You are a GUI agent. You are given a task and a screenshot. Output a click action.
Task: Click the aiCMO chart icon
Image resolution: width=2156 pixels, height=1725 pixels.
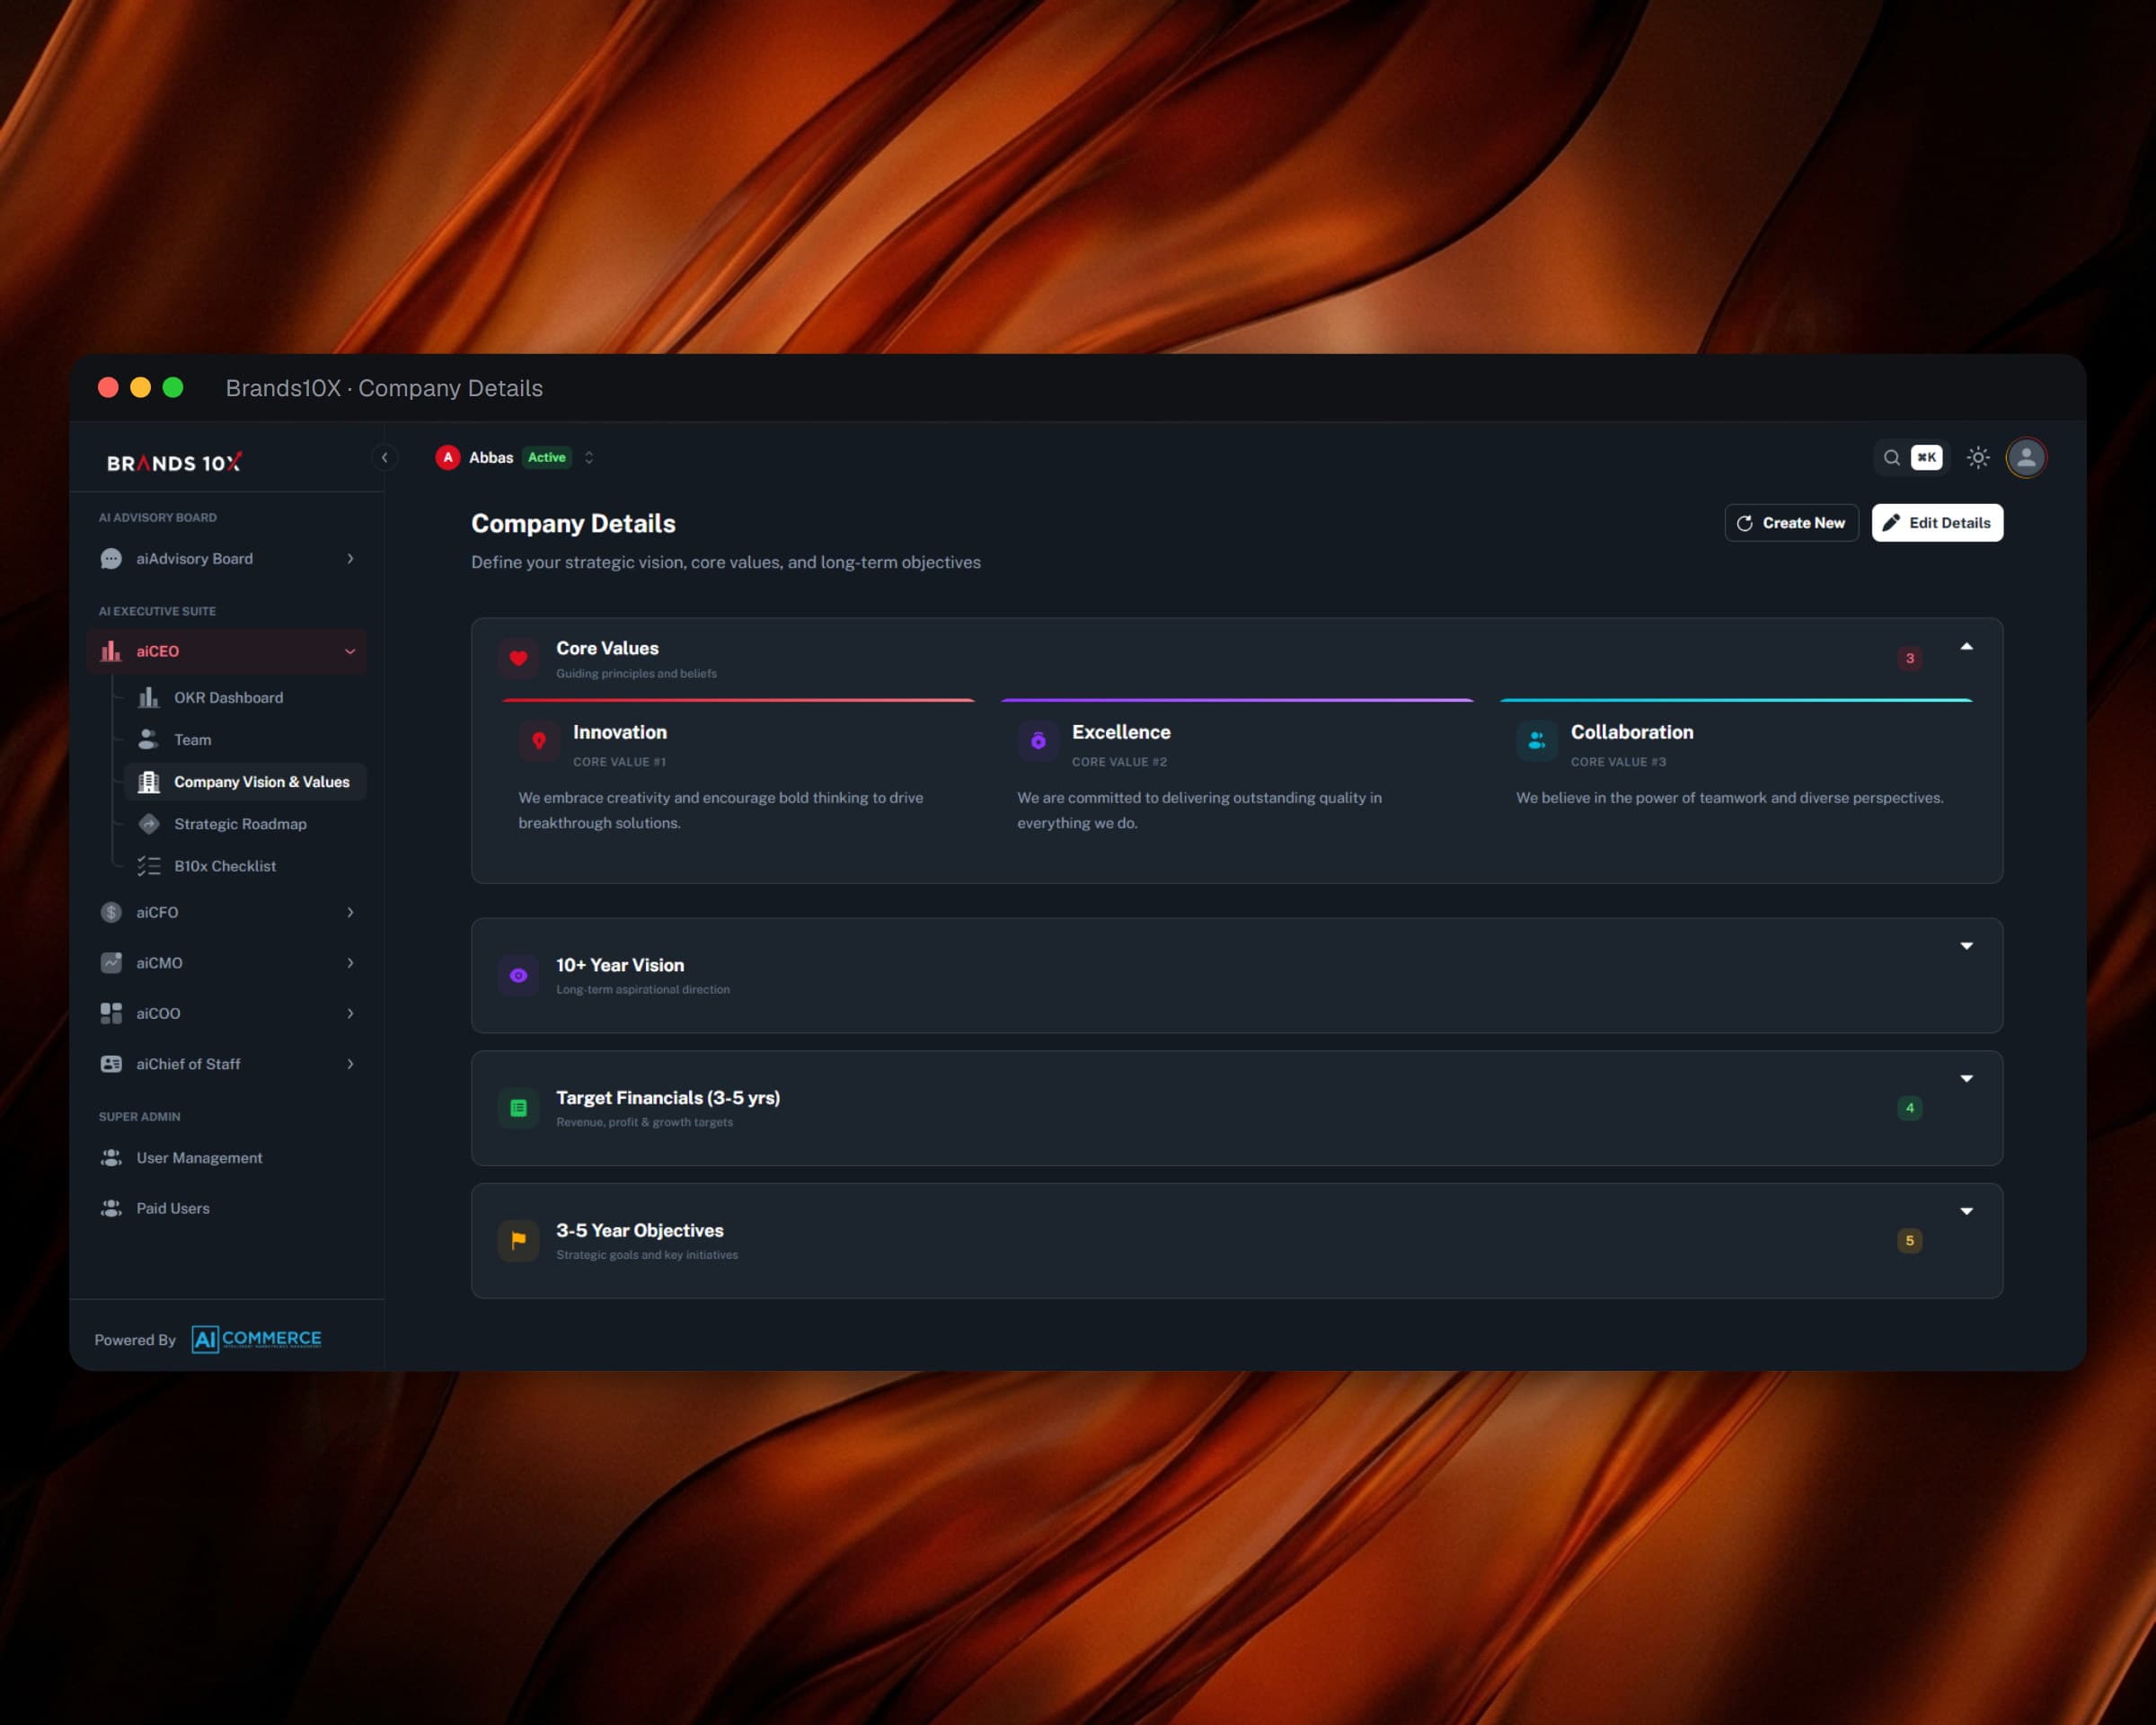111,963
